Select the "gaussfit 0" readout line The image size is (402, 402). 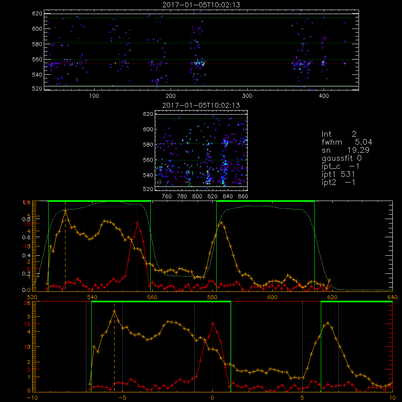tap(342, 158)
